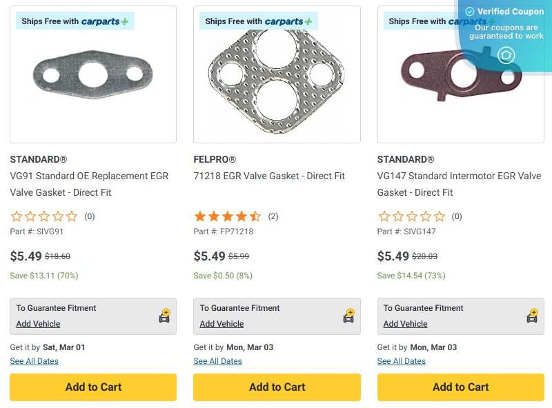The width and height of the screenshot is (552, 408).
Task: Click the garage icon on the FELPRO fitment bar
Action: (348, 316)
